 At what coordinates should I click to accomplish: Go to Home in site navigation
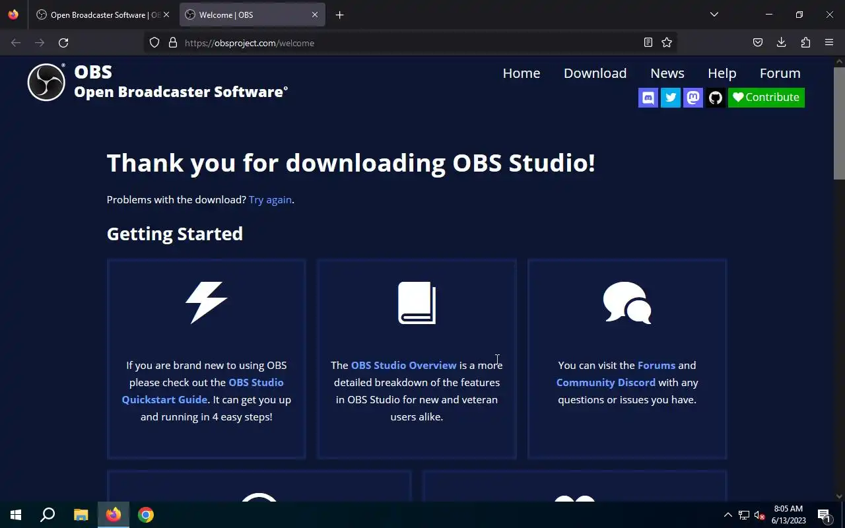[x=522, y=73]
